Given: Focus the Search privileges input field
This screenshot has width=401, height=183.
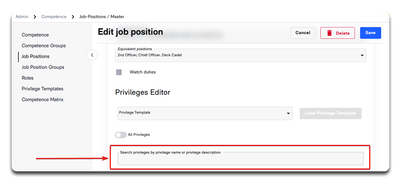Looking at the screenshot, I should [240, 159].
